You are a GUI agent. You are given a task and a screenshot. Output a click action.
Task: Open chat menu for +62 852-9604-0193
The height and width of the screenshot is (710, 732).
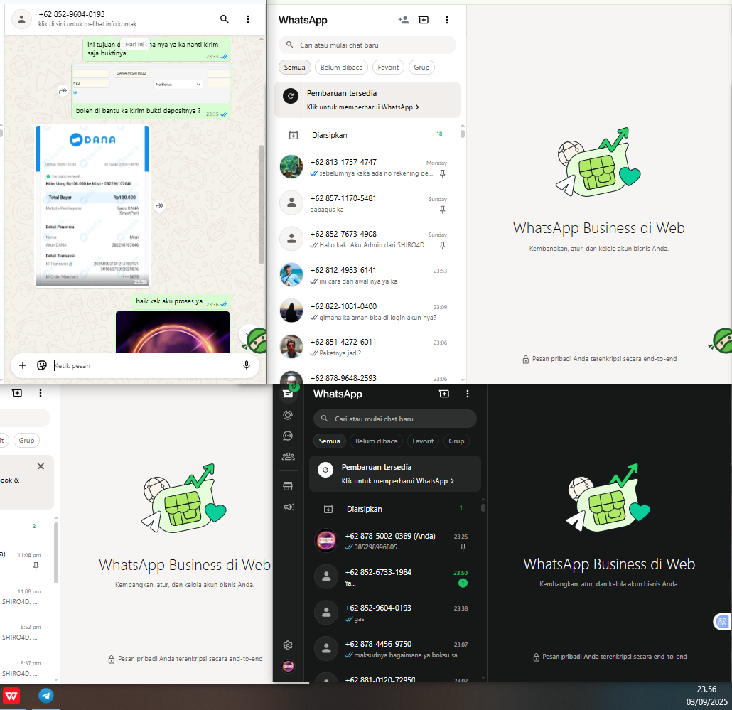248,19
